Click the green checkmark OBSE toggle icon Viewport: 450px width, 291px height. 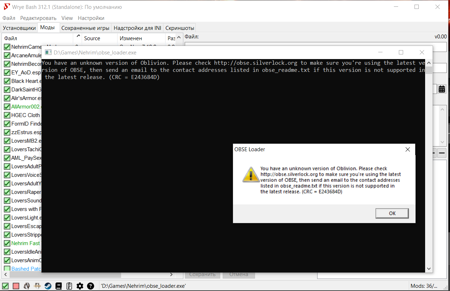(5, 286)
